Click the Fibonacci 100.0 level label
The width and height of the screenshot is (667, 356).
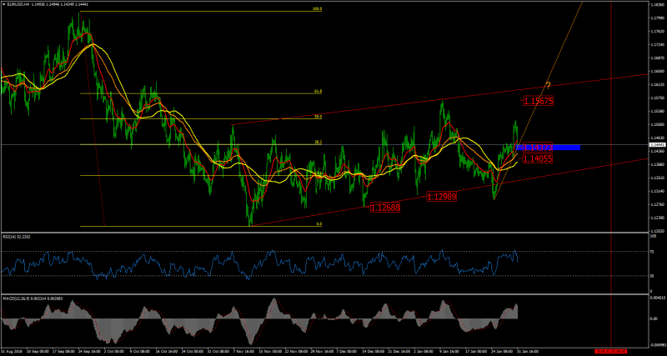click(317, 8)
